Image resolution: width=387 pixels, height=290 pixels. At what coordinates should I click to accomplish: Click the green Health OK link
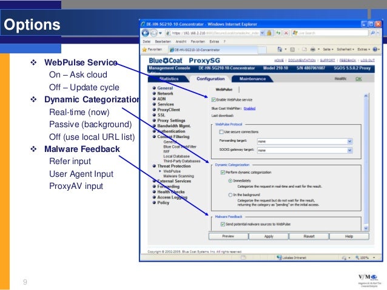pos(358,79)
